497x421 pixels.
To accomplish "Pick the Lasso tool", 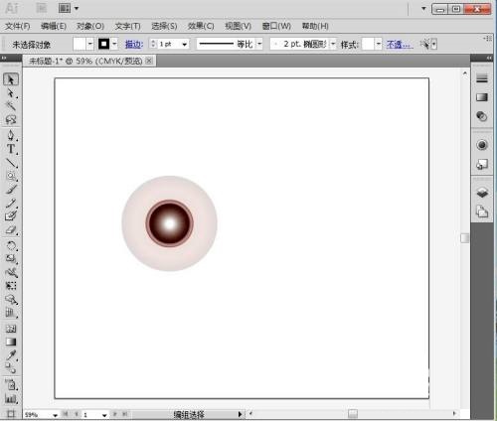I will click(x=11, y=119).
